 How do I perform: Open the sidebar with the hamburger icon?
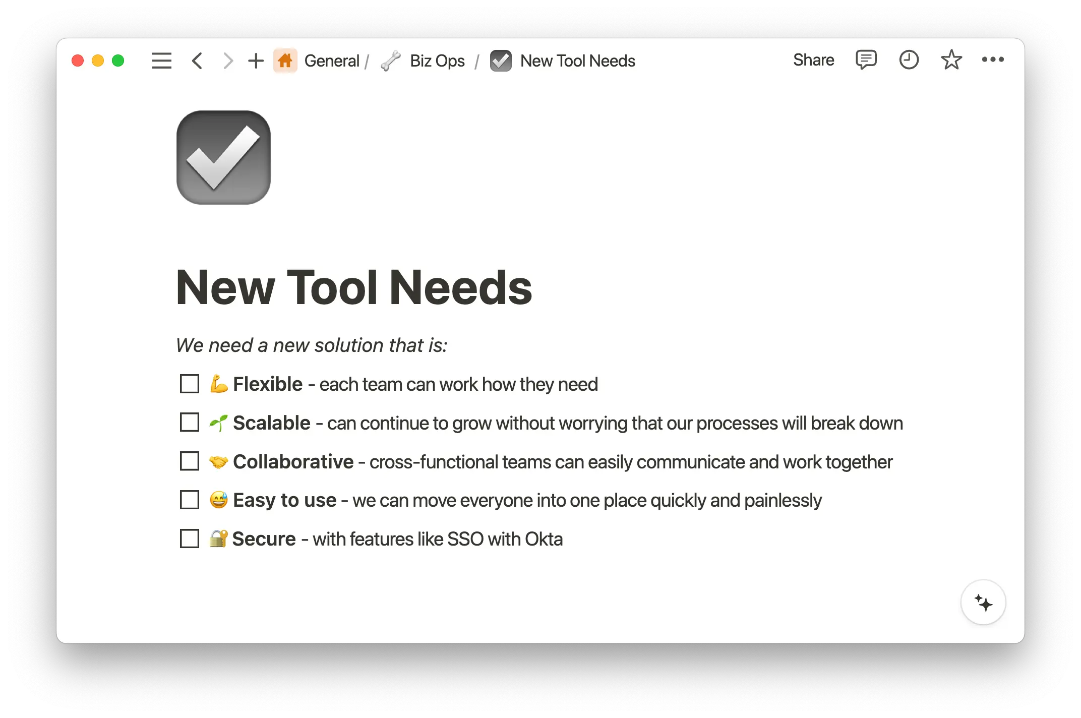(x=161, y=61)
